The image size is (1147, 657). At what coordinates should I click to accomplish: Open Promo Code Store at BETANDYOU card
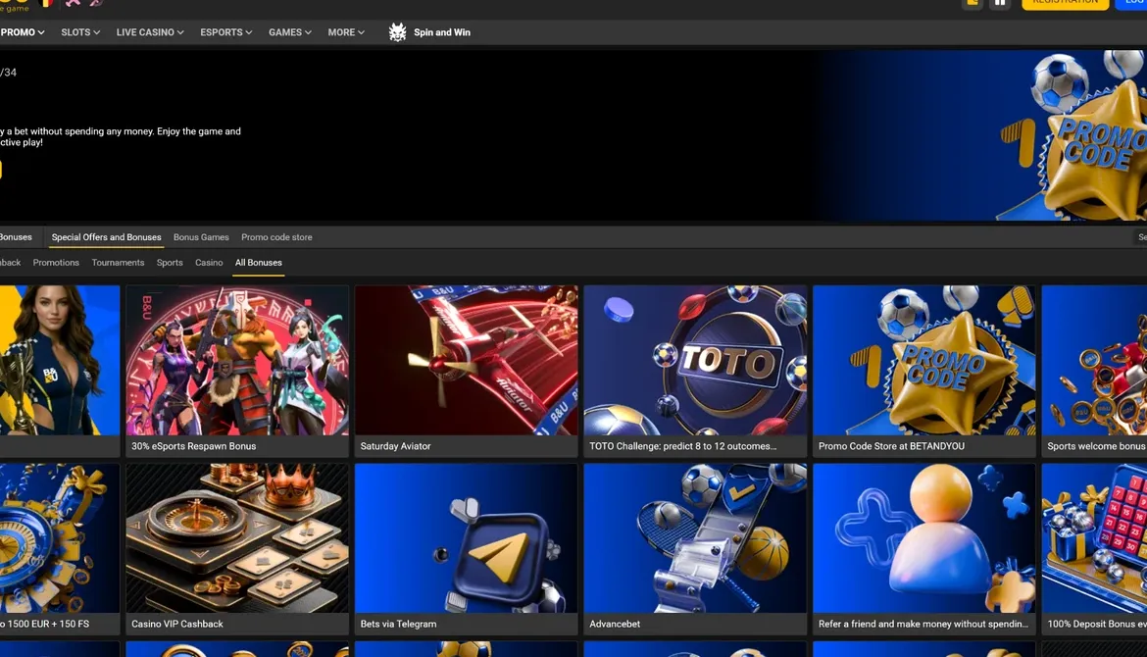point(923,371)
